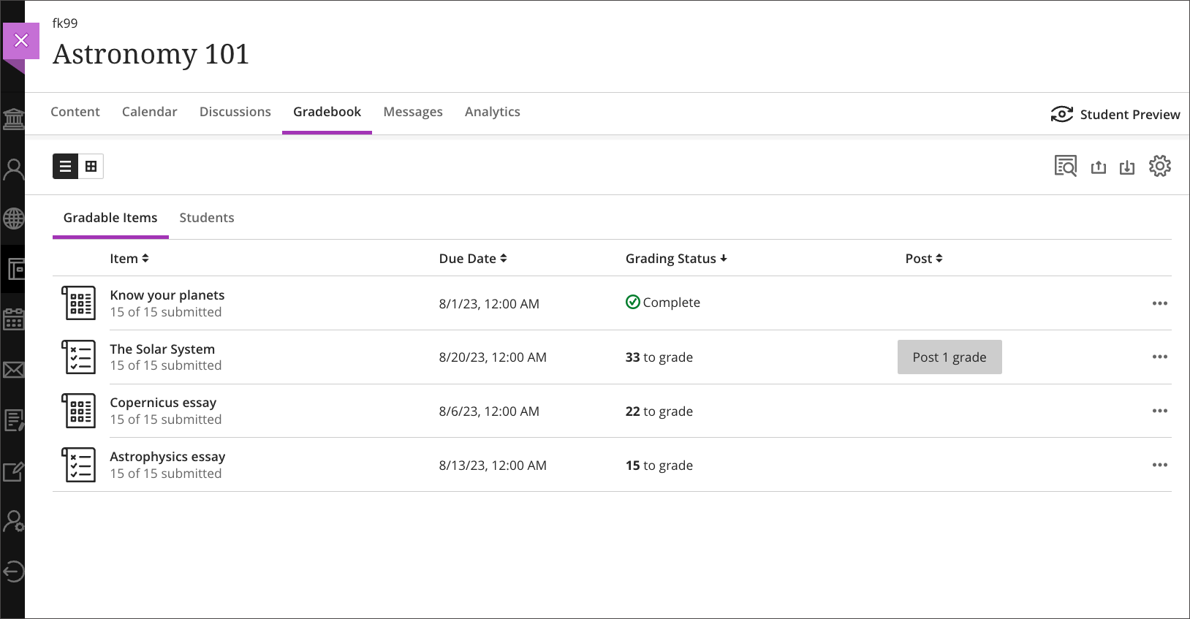Open the Analytics tab

click(492, 112)
